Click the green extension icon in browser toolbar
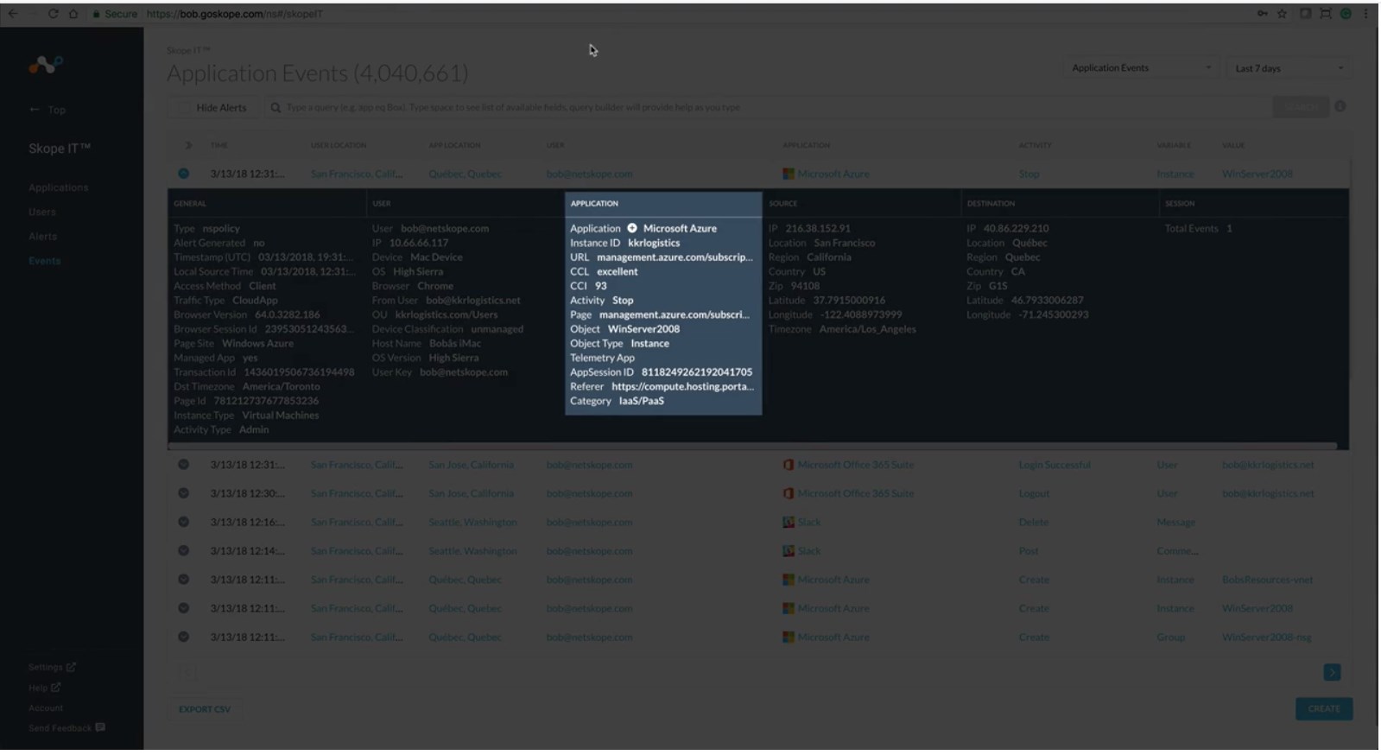Screen dimensions: 1381x755 (x=1346, y=14)
